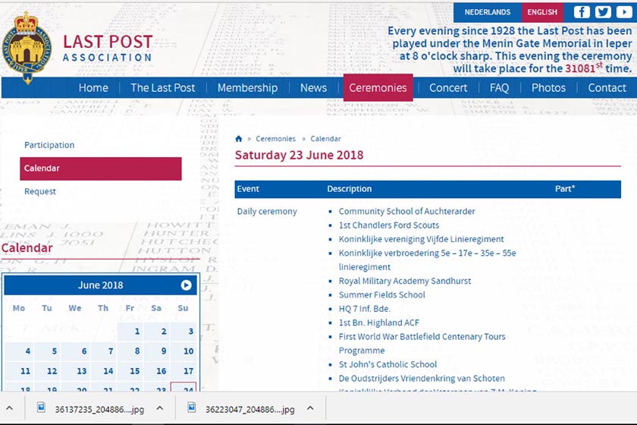Select Calendar in the sidebar
Image resolution: width=637 pixels, height=425 pixels.
pyautogui.click(x=101, y=168)
